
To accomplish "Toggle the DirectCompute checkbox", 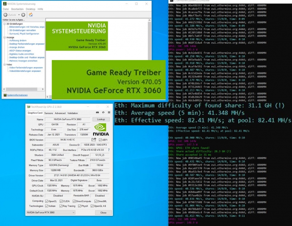I will 74,201.
